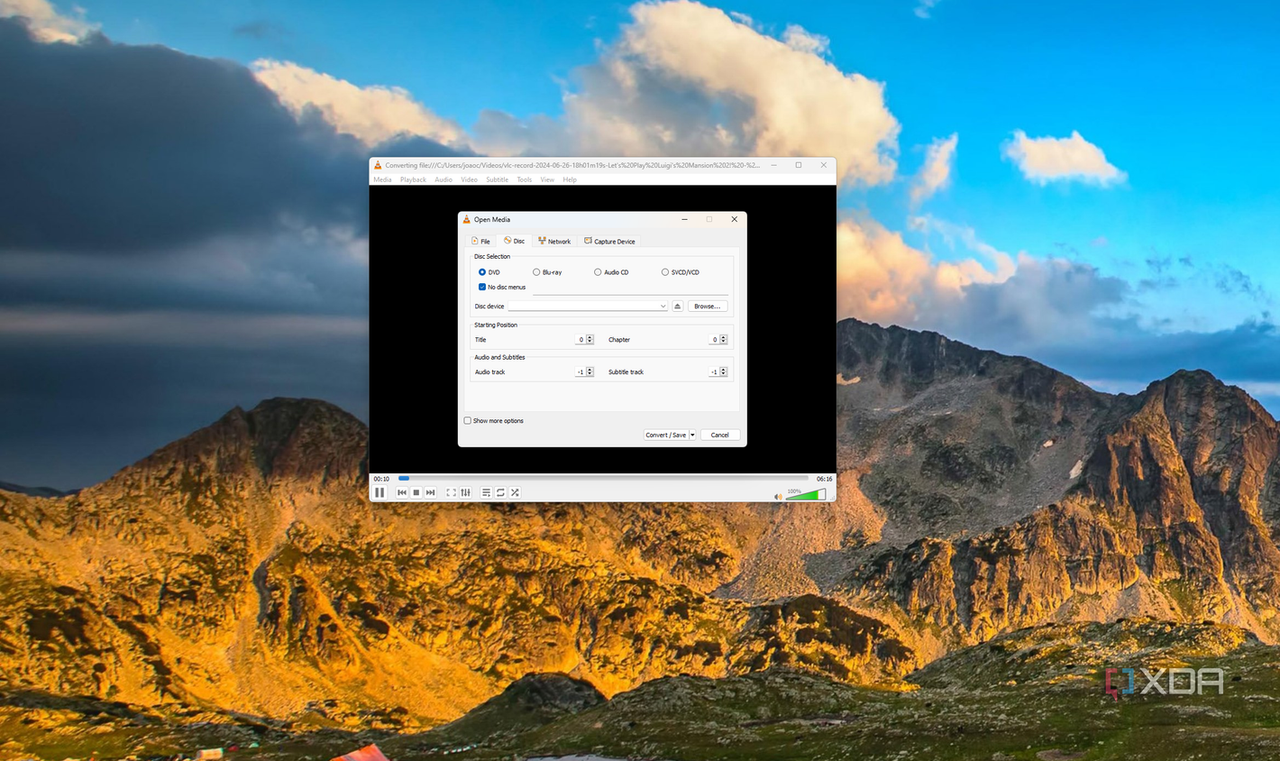
Task: Minimize the Open Media dialog
Action: [x=684, y=219]
